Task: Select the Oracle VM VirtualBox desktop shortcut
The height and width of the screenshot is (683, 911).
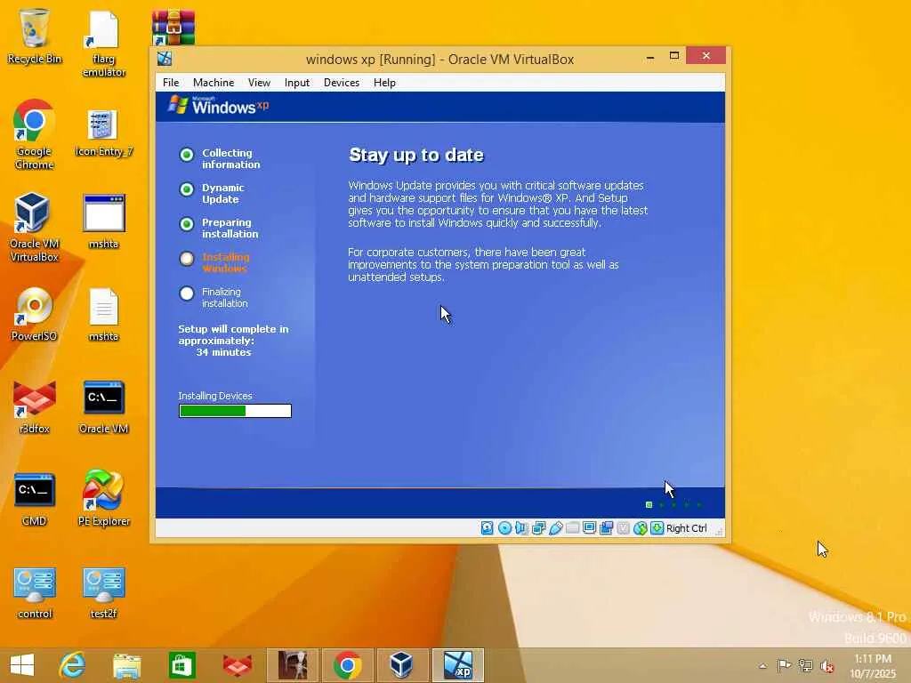Action: 35,227
